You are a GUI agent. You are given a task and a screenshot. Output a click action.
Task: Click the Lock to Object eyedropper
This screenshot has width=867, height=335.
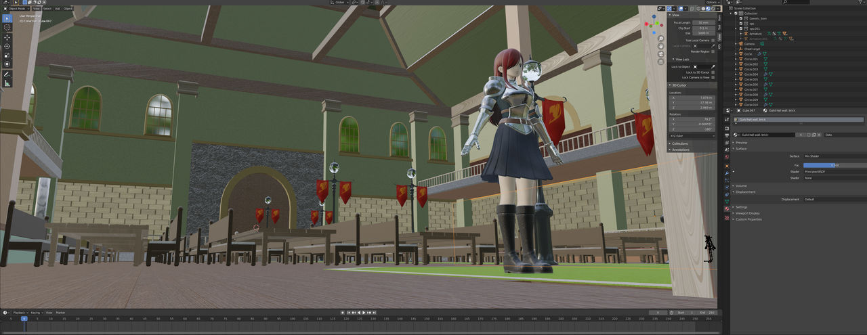tap(713, 67)
